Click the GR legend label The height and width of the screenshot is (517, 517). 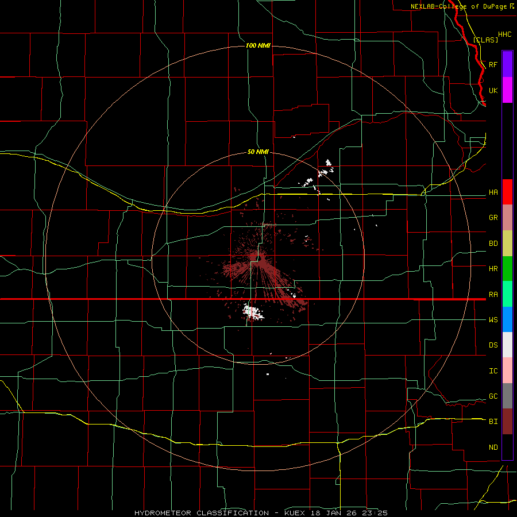click(493, 218)
